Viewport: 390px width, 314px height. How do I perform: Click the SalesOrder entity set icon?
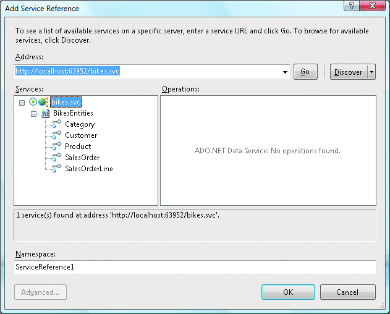coord(56,157)
